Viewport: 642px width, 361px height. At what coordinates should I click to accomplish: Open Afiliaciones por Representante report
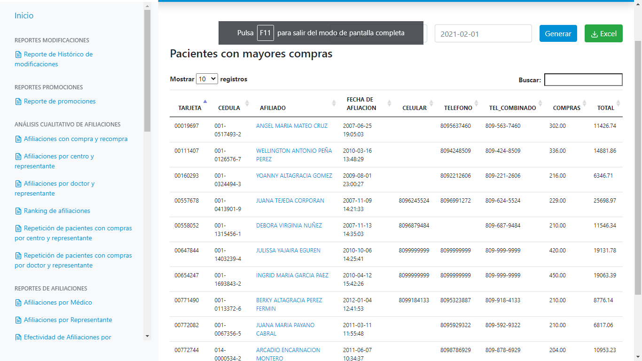tap(68, 320)
